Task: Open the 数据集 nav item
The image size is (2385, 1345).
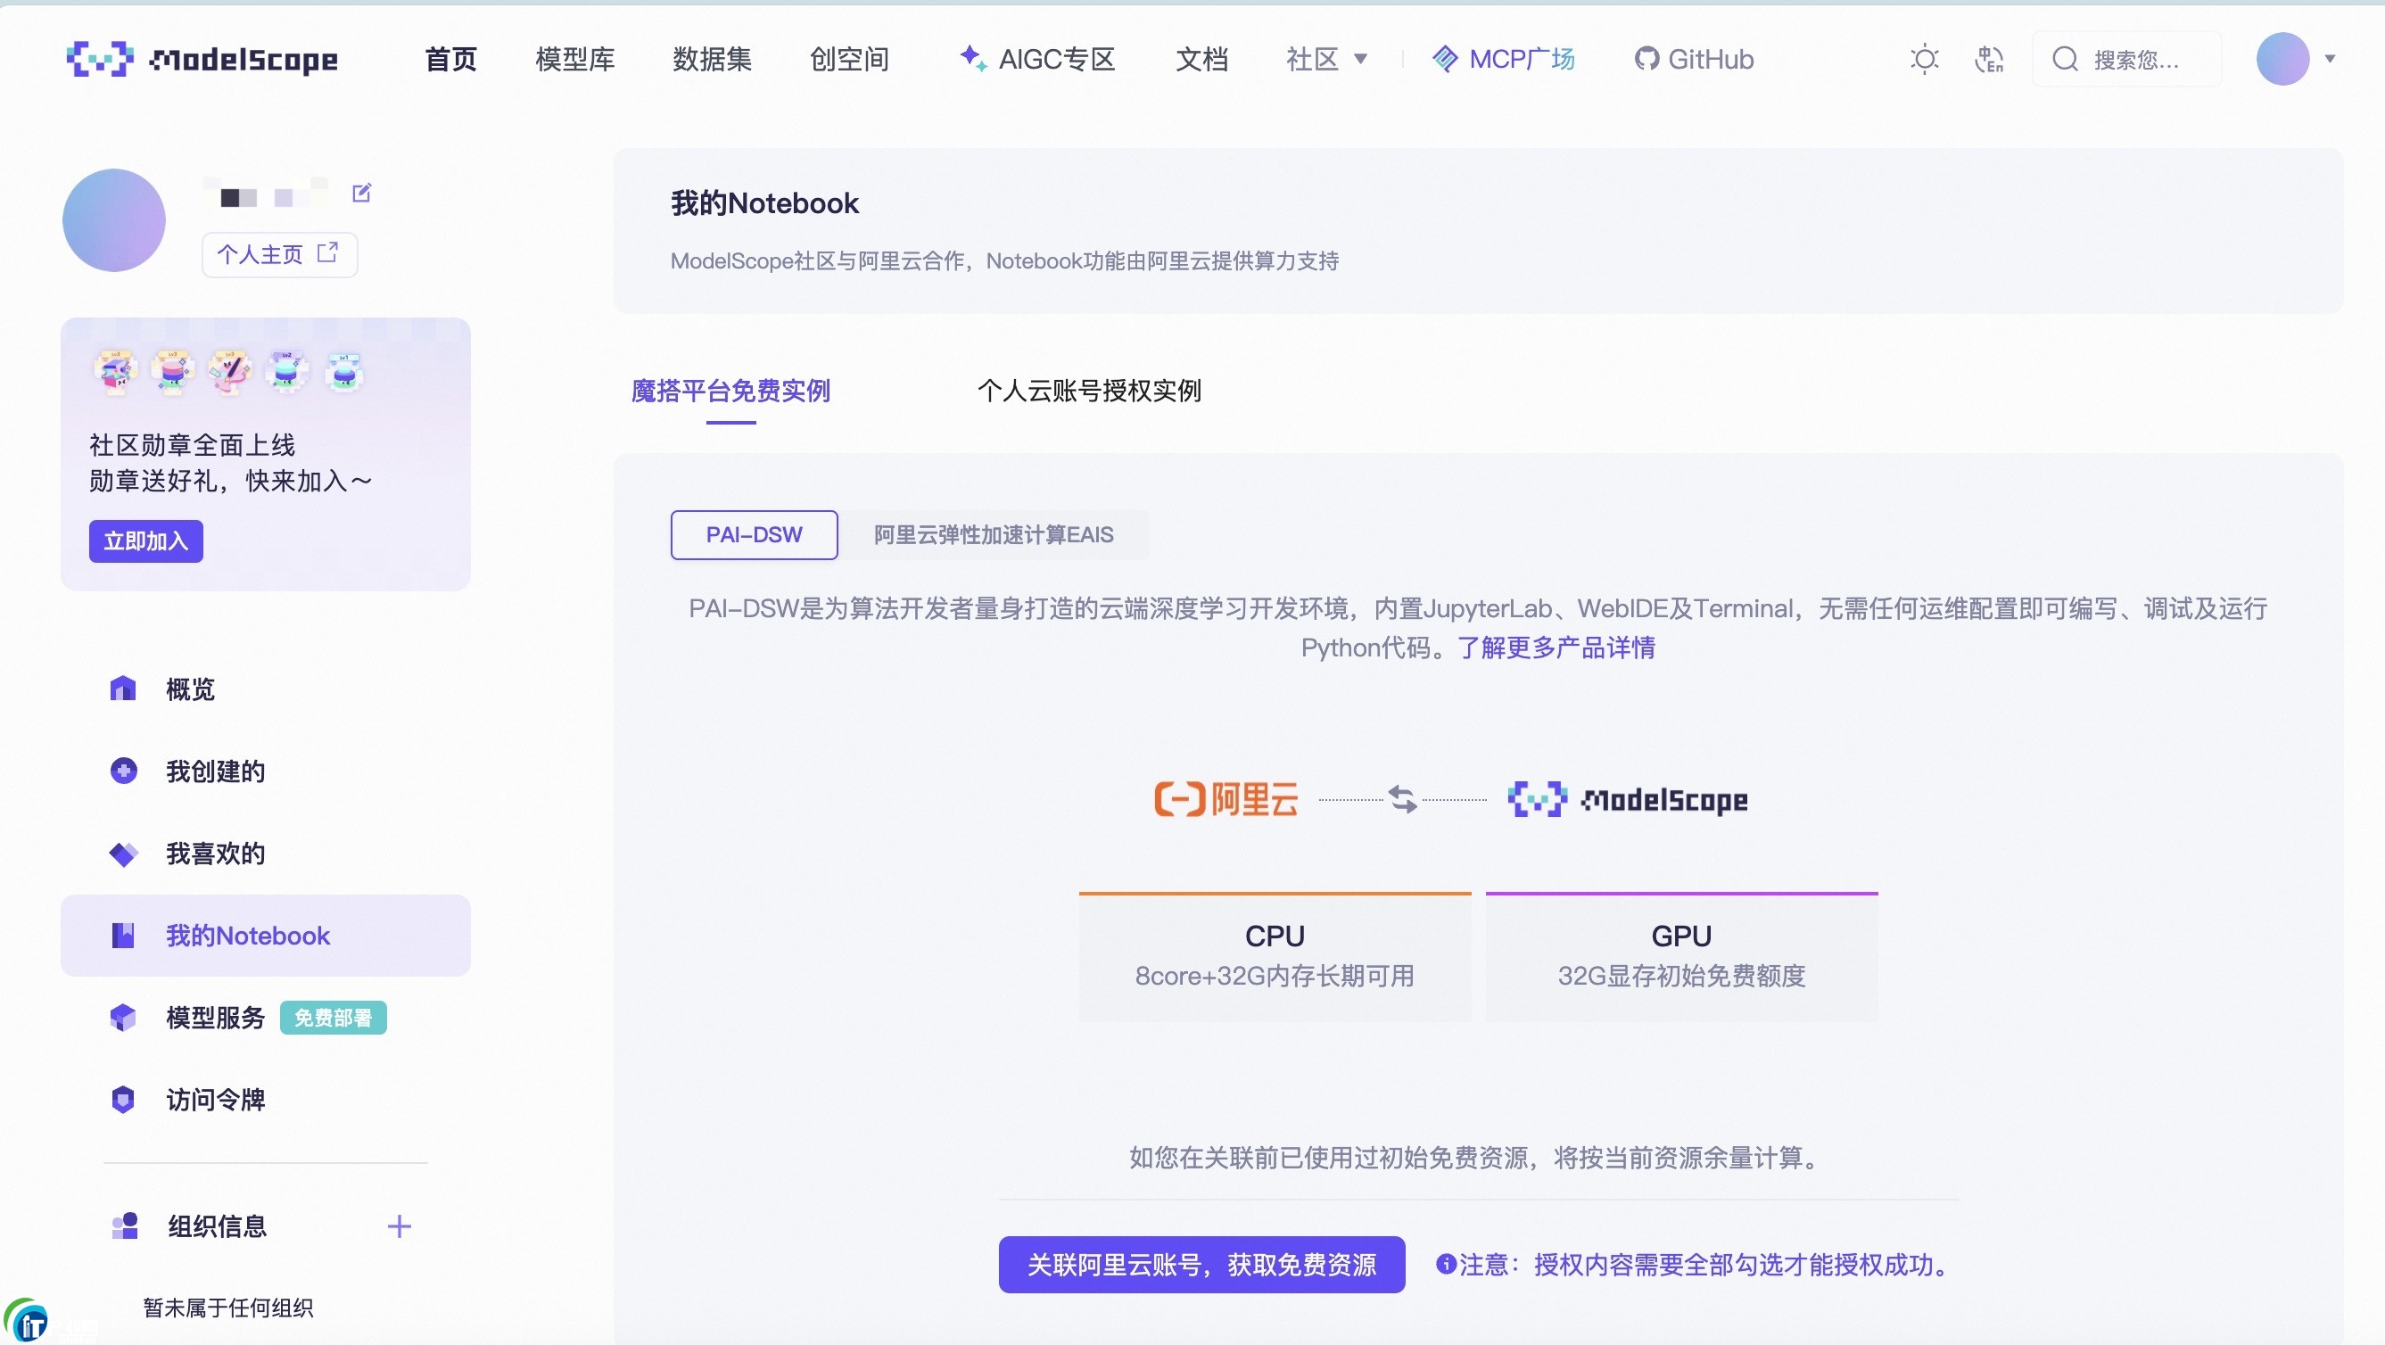Action: click(712, 59)
